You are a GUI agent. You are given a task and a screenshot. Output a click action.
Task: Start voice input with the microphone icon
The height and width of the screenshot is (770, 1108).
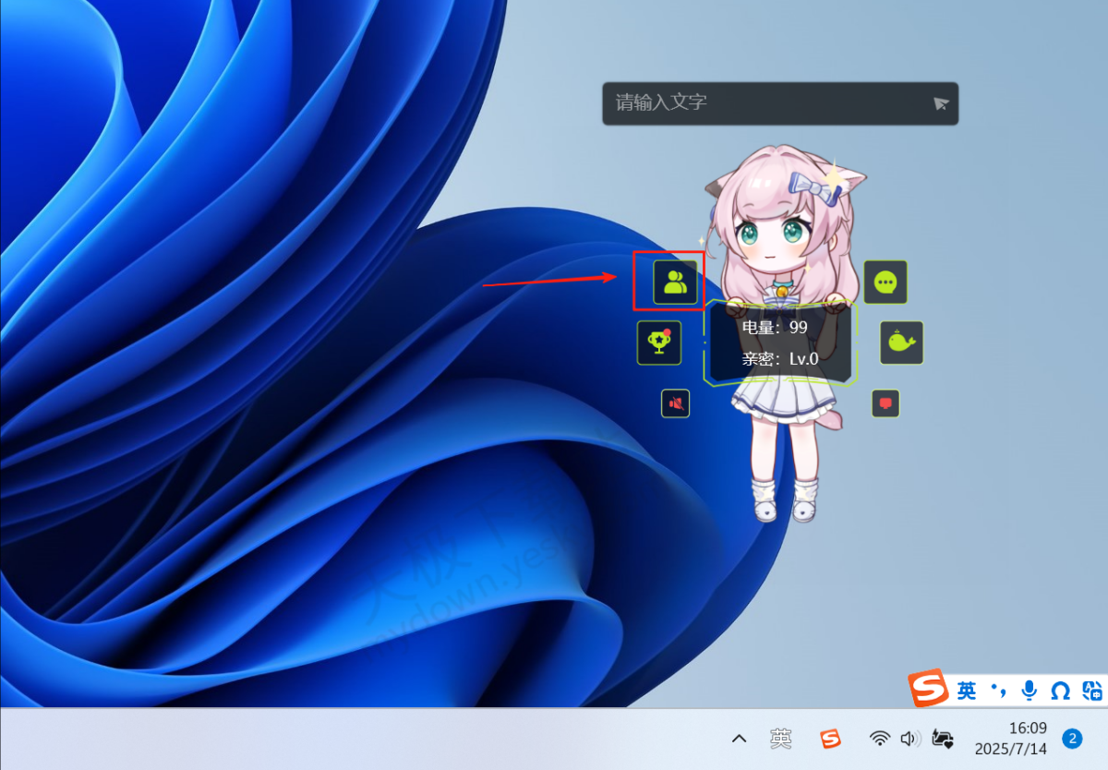(x=1029, y=691)
